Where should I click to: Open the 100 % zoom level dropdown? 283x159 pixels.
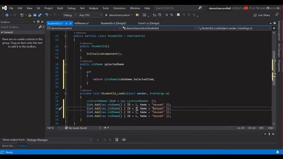(x=53, y=128)
